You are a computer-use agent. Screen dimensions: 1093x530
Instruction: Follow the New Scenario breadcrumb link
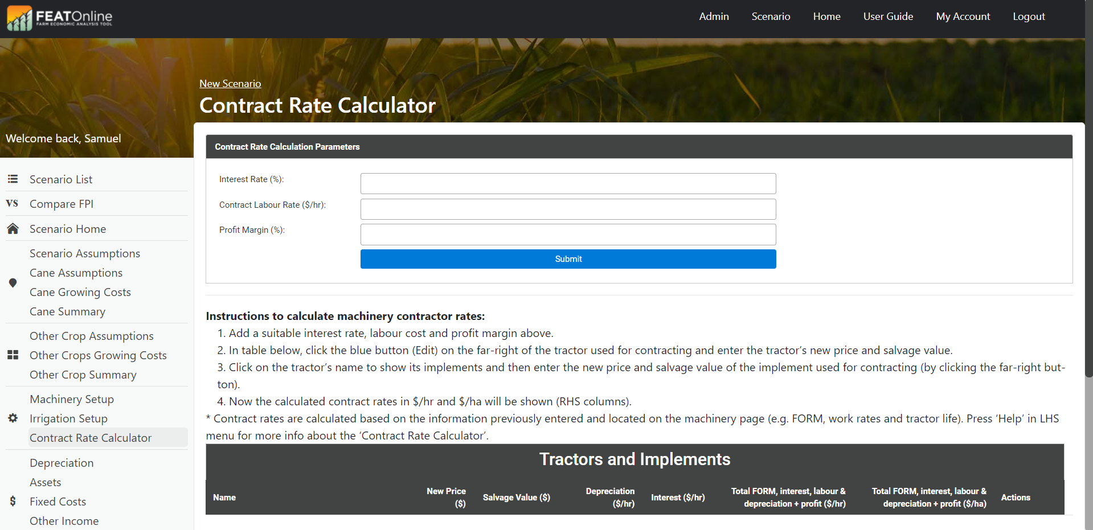[230, 84]
